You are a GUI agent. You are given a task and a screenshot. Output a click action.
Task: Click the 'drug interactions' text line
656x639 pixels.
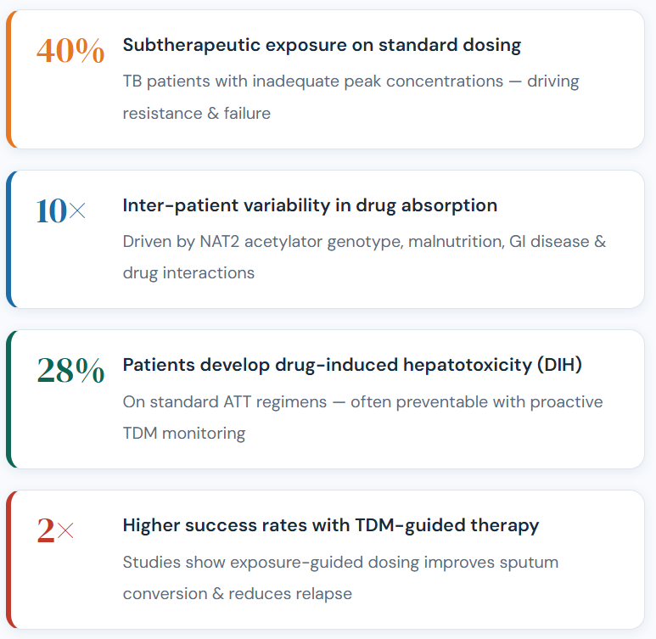click(x=188, y=273)
